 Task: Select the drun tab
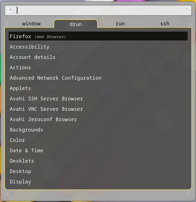tap(76, 24)
